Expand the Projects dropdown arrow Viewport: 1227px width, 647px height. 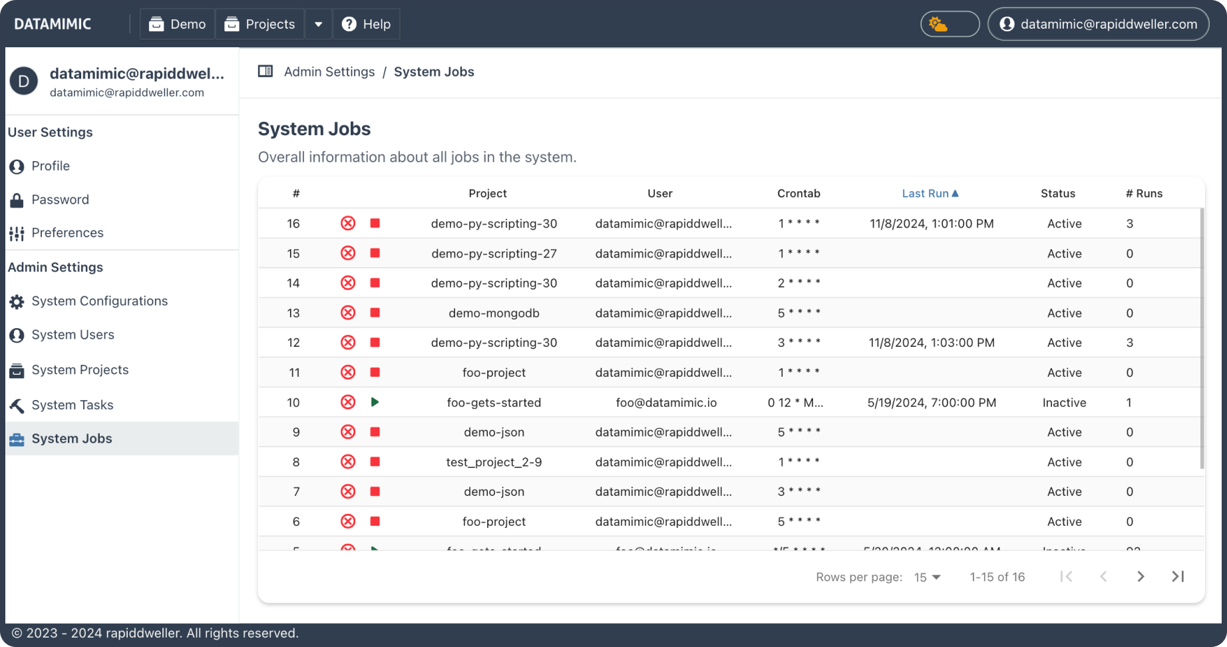(319, 25)
